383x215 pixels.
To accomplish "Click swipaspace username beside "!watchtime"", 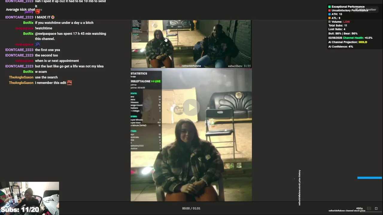I will [24, 28].
